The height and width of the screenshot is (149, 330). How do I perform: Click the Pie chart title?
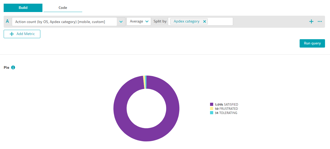pyautogui.click(x=7, y=67)
